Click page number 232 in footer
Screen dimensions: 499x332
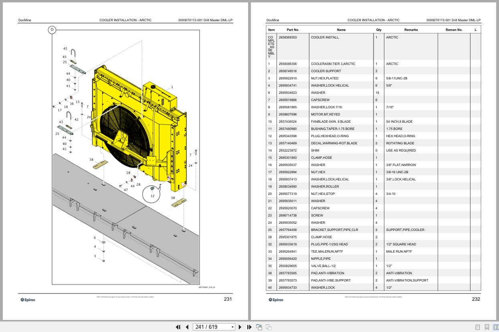click(x=476, y=299)
